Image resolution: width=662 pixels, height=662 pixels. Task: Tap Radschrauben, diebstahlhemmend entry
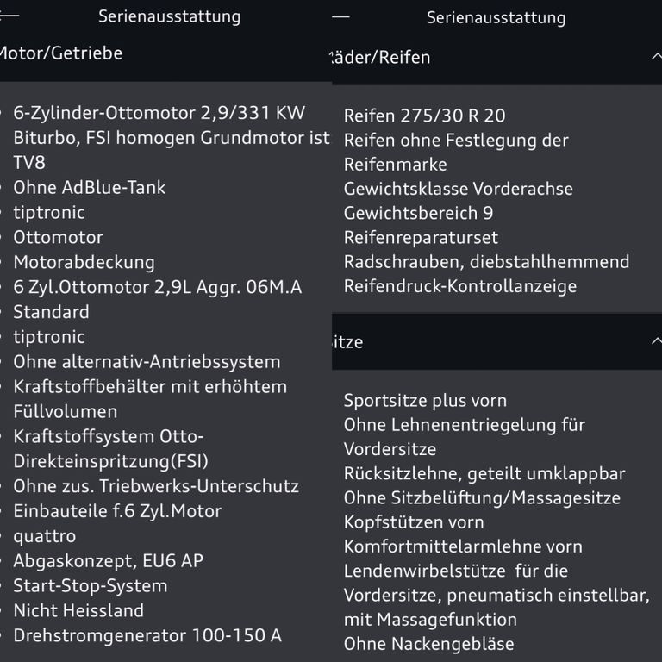(486, 261)
